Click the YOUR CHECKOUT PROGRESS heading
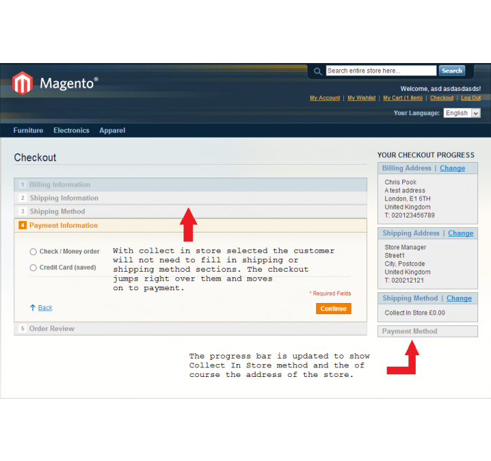The height and width of the screenshot is (461, 491). pos(425,155)
